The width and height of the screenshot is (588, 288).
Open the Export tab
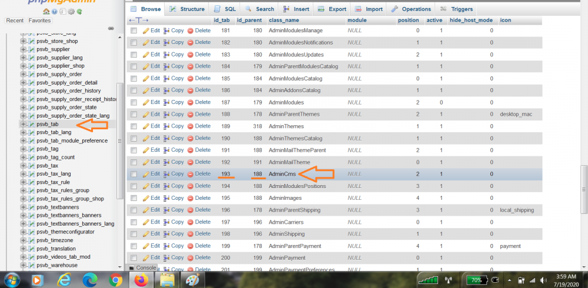tap(332, 9)
